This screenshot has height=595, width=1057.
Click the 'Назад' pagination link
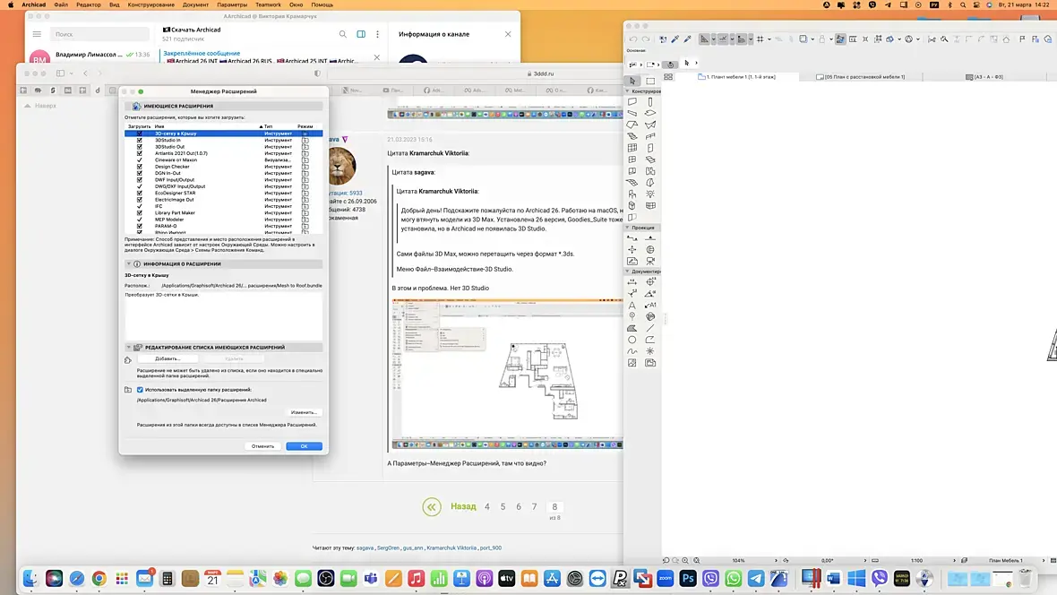tap(463, 506)
